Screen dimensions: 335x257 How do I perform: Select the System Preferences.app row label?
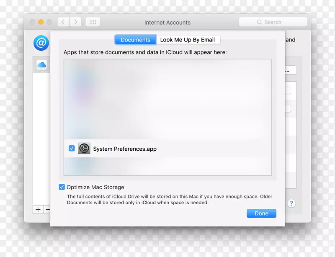click(125, 149)
